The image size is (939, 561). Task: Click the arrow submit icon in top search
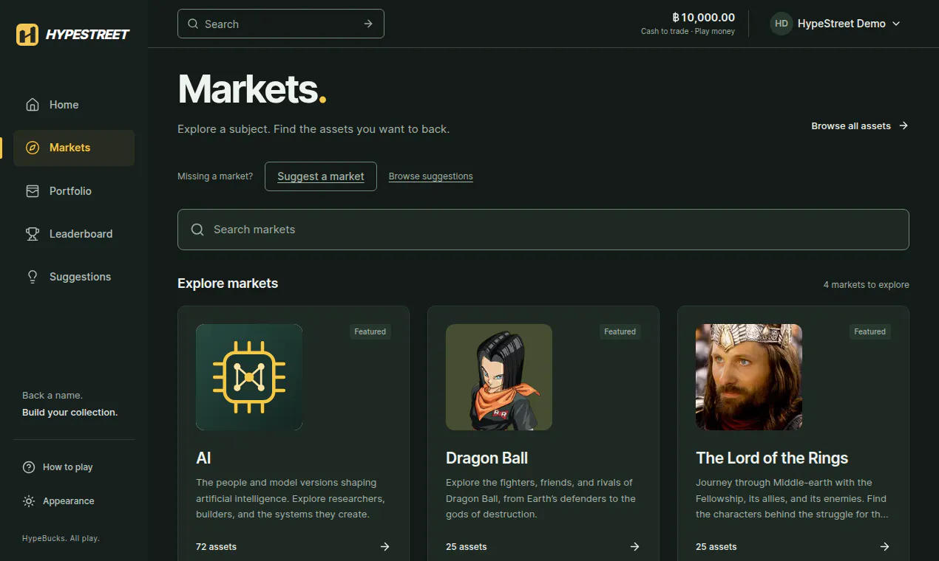(x=368, y=24)
